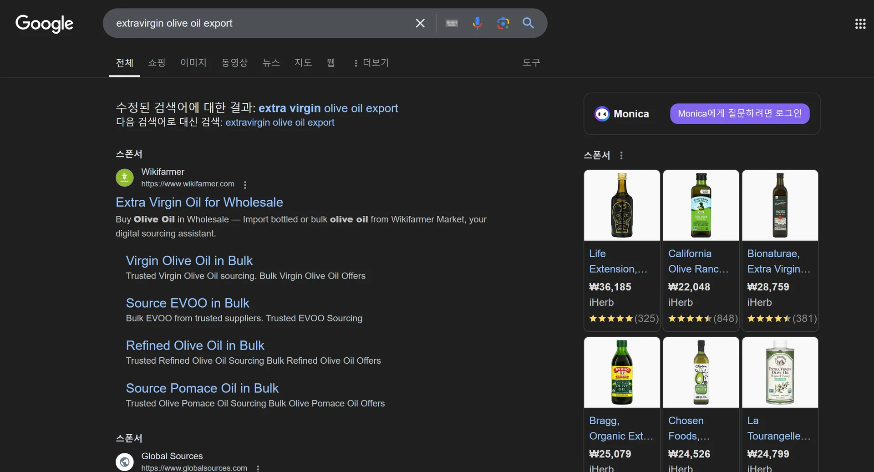This screenshot has width=874, height=472.
Task: Click the Google logo
Action: click(44, 24)
